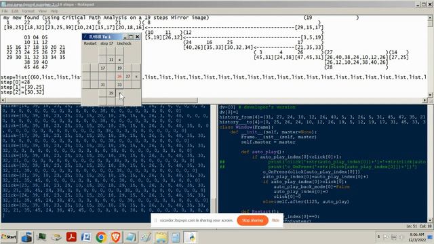Close the Notepad window
Viewport: 434px width, 244px height.
(430, 5)
